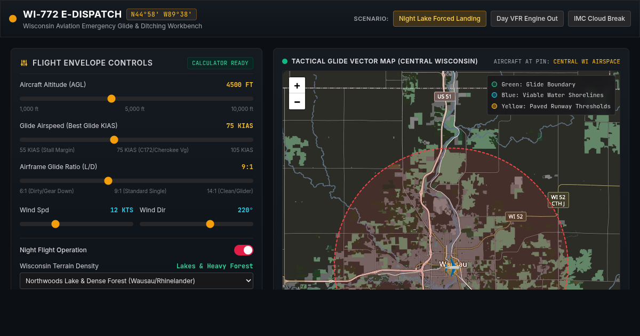The image size is (640, 336).
Task: Click the 1,000 ft altitude scale label
Action: 29,109
